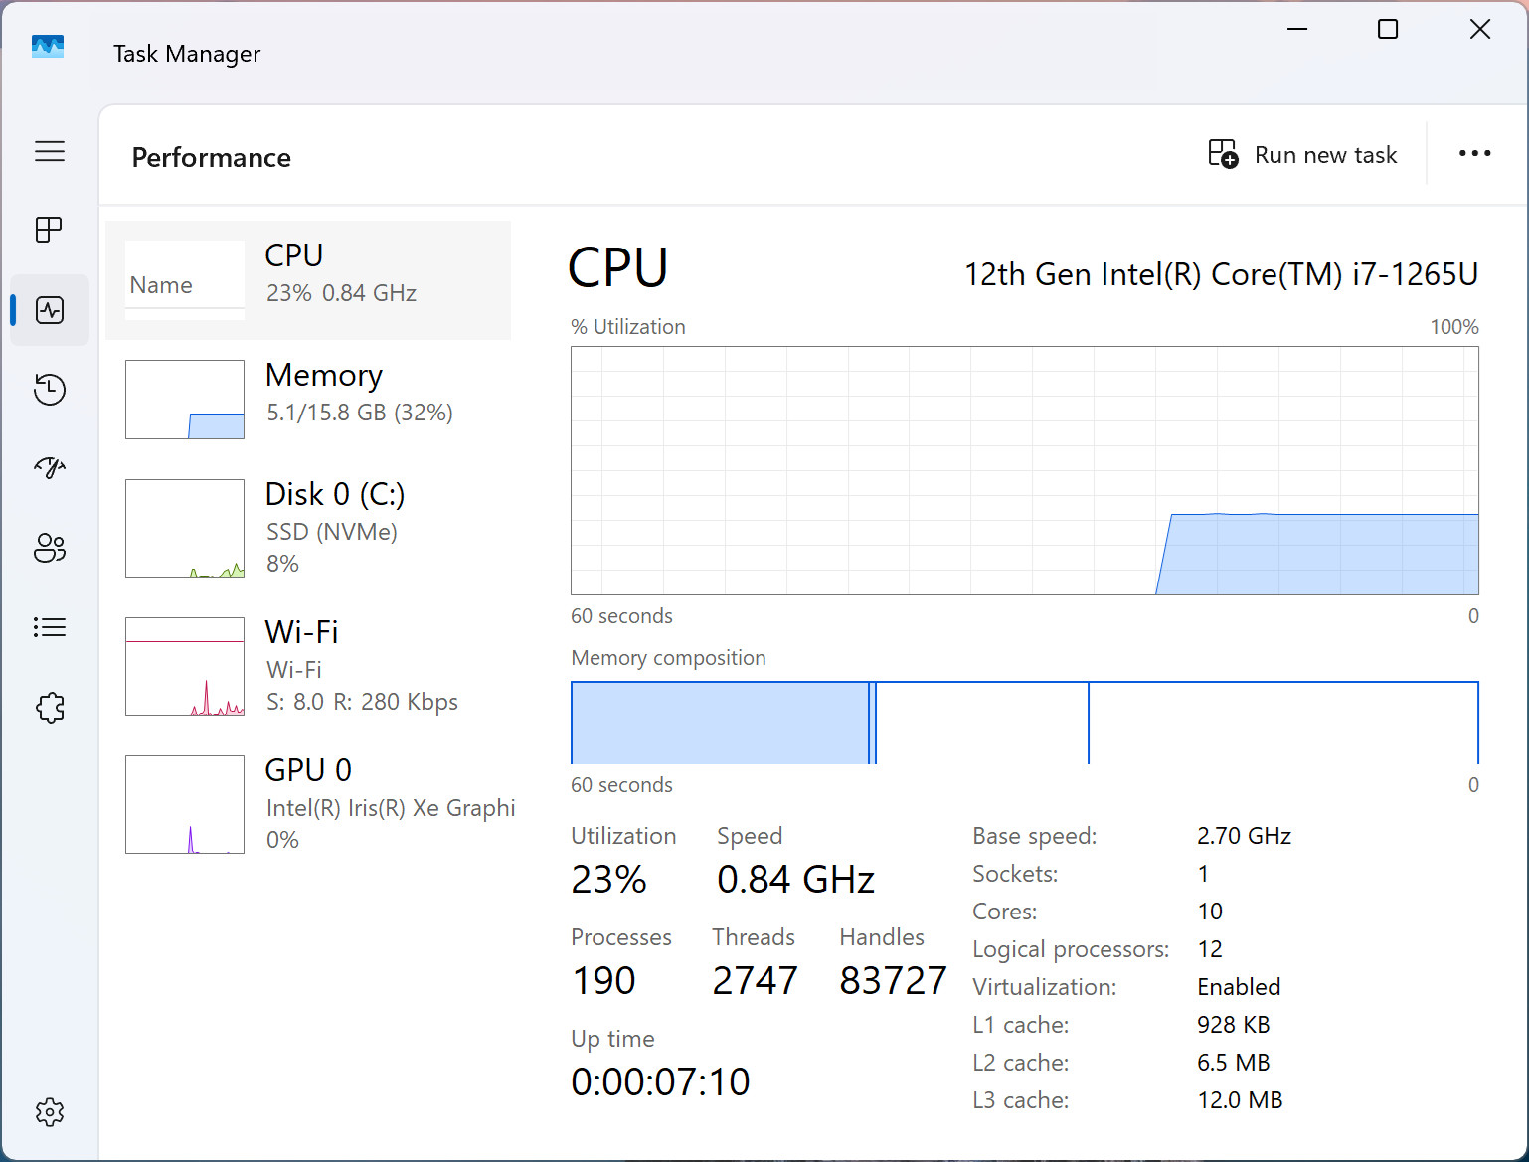Open App history sidebar icon
The width and height of the screenshot is (1529, 1162).
(x=50, y=389)
